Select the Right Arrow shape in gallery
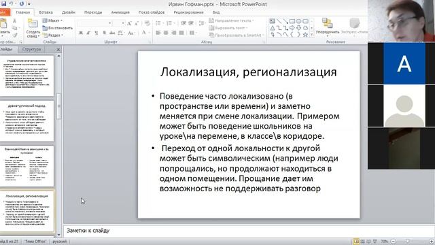 [292, 28]
